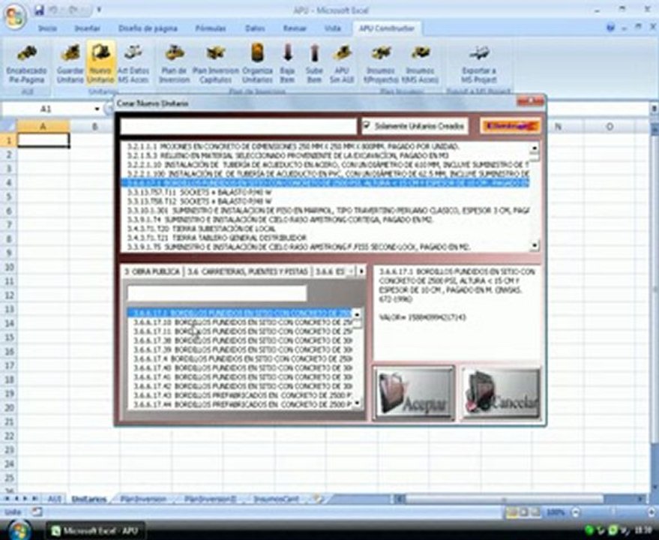This screenshot has height=540, width=659.
Task: Click the top search text field in dialog
Action: coord(238,126)
